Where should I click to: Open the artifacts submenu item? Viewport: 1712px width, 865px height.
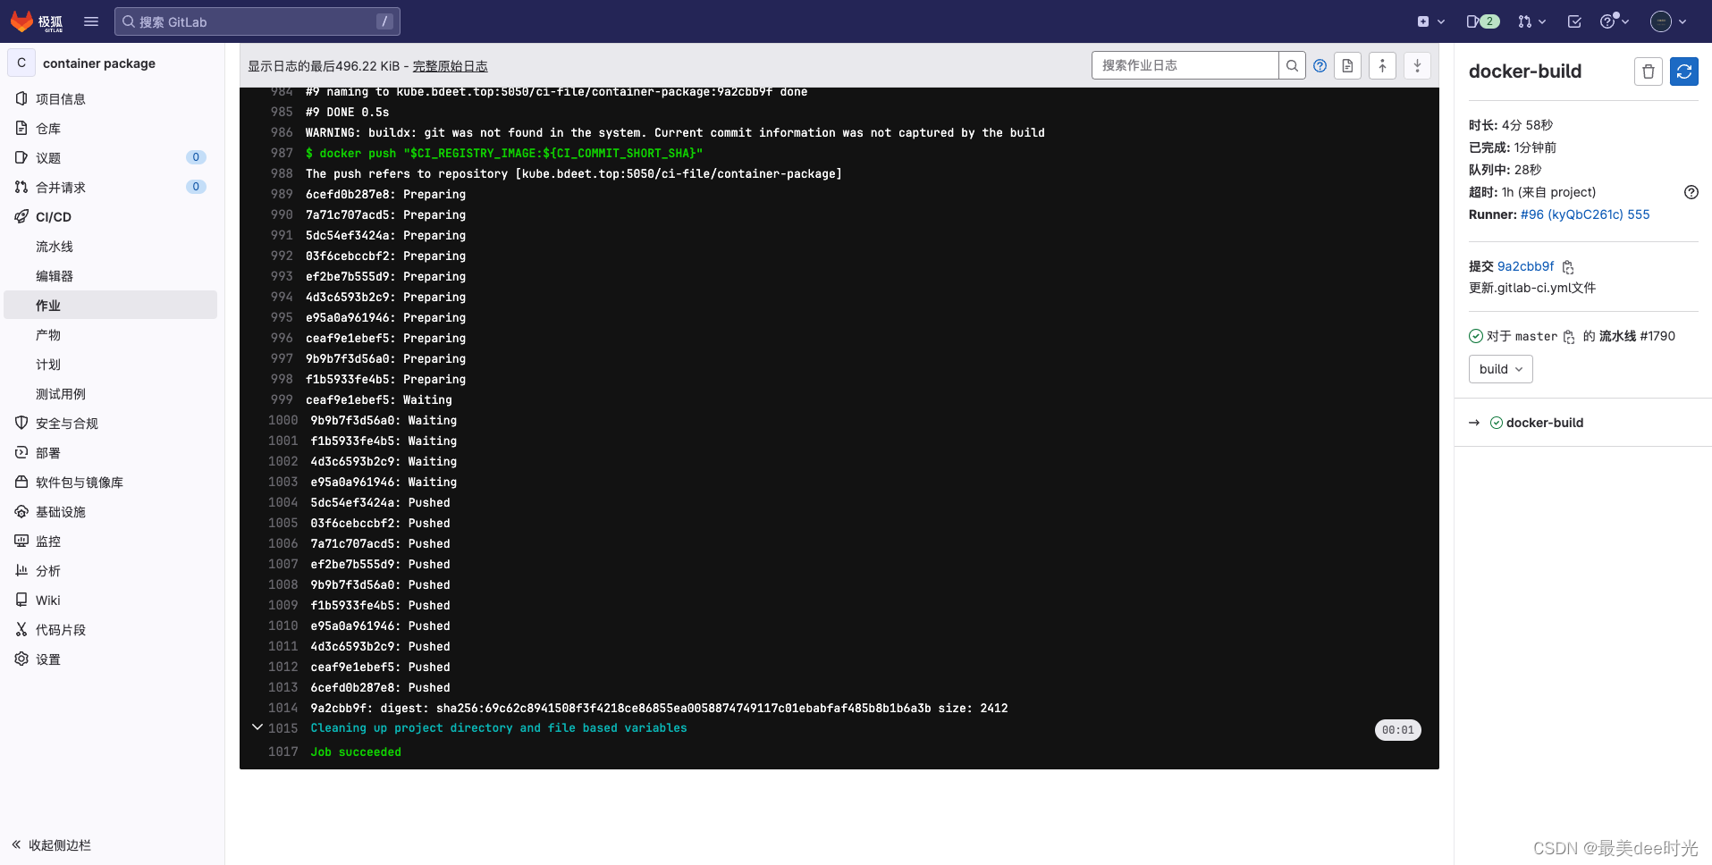point(111,335)
